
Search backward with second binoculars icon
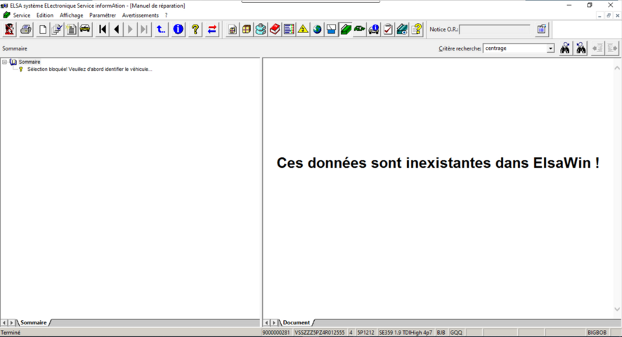[581, 48]
